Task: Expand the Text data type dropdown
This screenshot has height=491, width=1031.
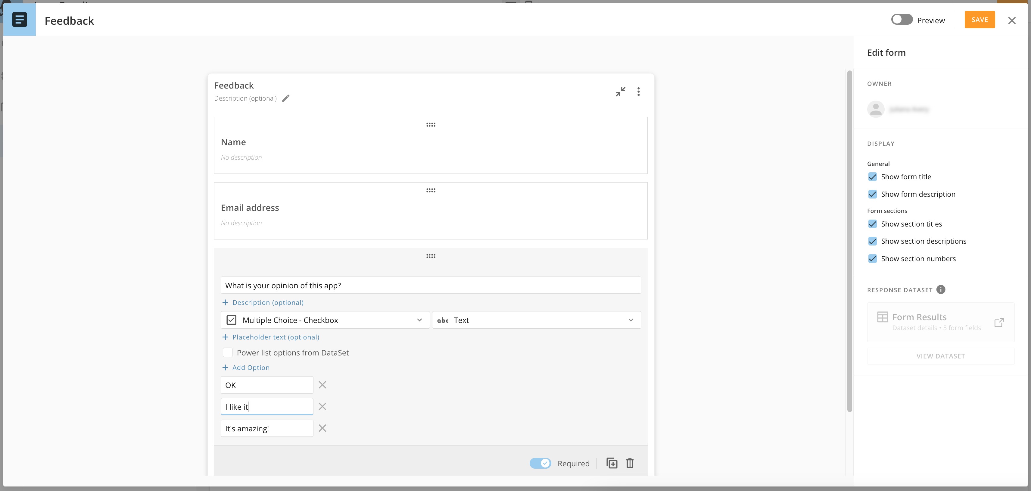Action: click(536, 320)
